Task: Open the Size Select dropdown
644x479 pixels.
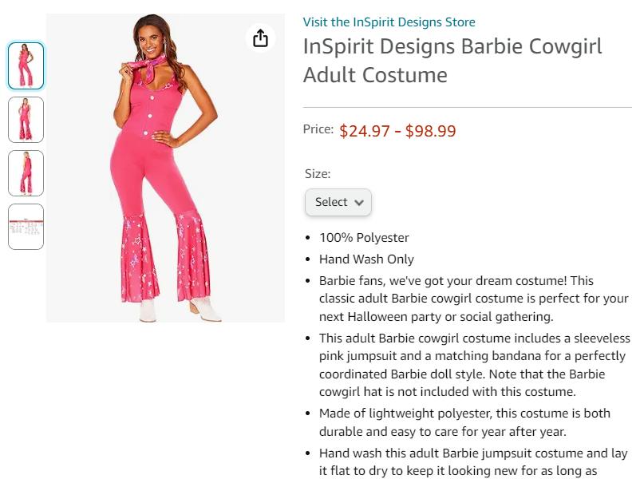Action: click(x=338, y=202)
